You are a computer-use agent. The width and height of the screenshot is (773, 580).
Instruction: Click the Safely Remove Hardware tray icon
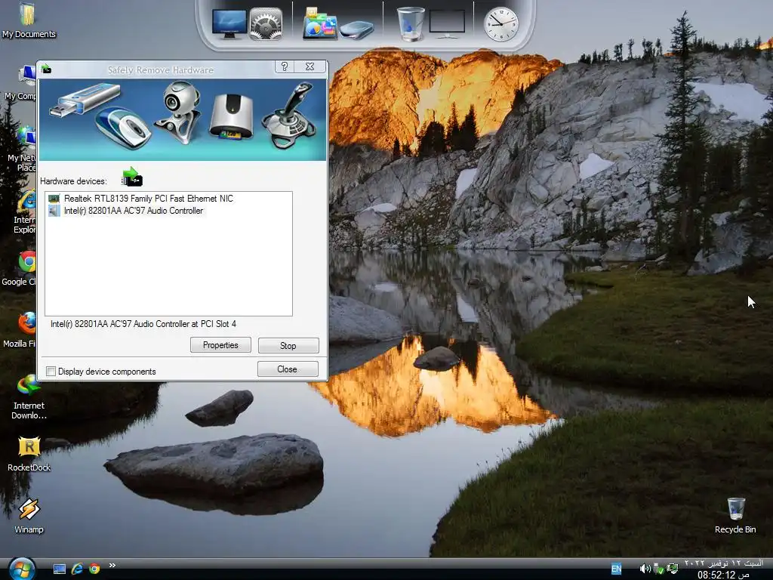(x=658, y=569)
